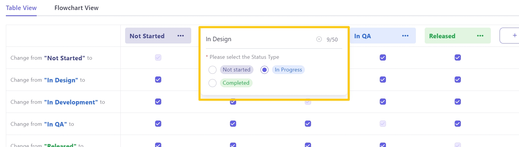519x147 pixels.
Task: Add a new status column with plus button
Action: pyautogui.click(x=514, y=36)
